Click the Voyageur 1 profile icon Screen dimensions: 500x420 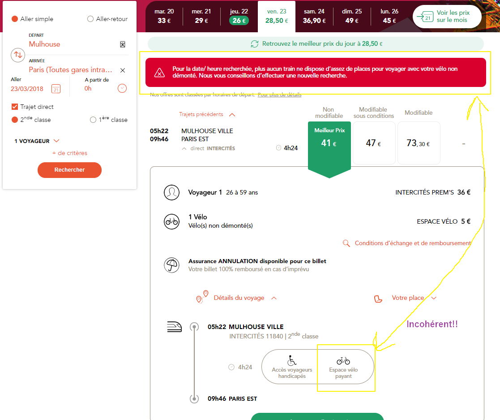[x=171, y=193]
